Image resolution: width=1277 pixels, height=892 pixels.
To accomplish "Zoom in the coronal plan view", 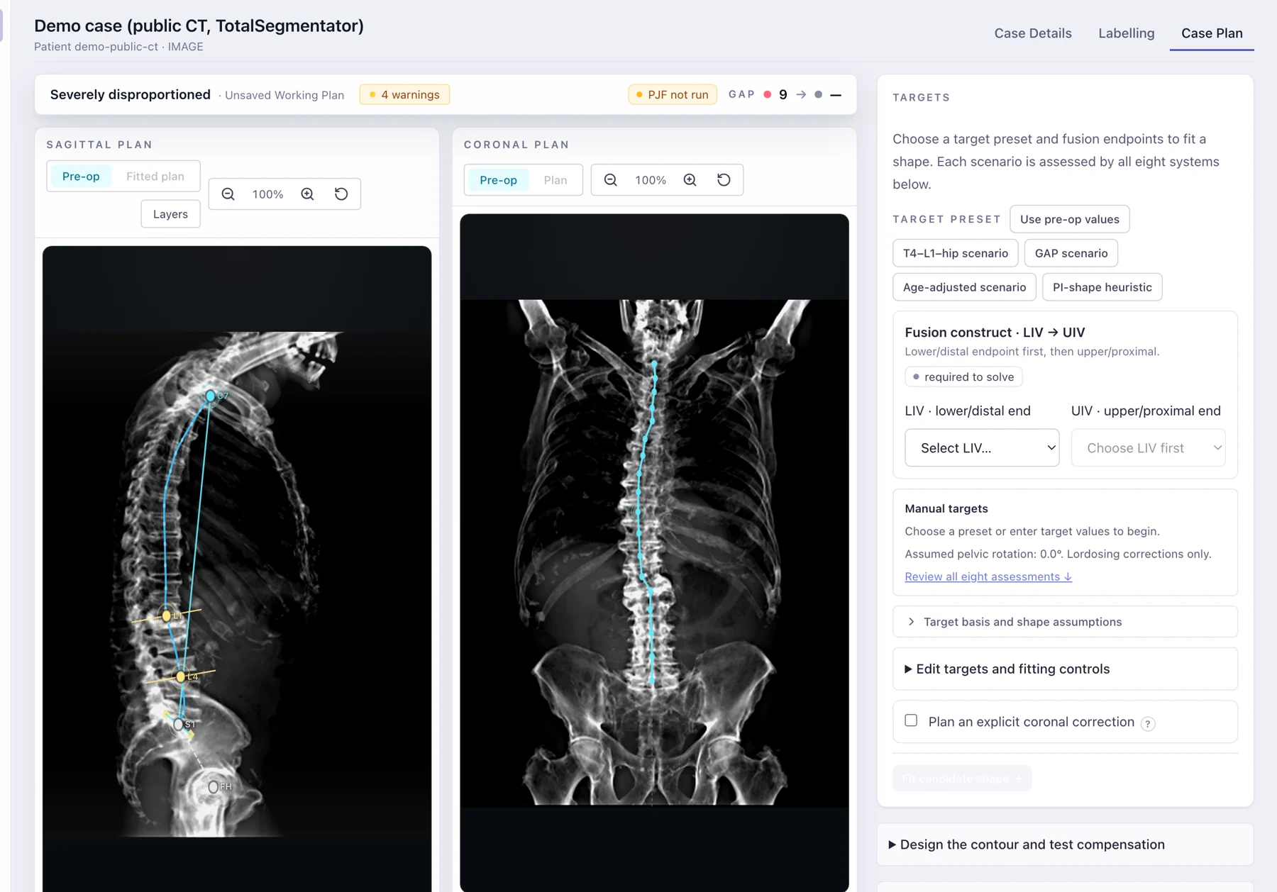I will (x=690, y=180).
